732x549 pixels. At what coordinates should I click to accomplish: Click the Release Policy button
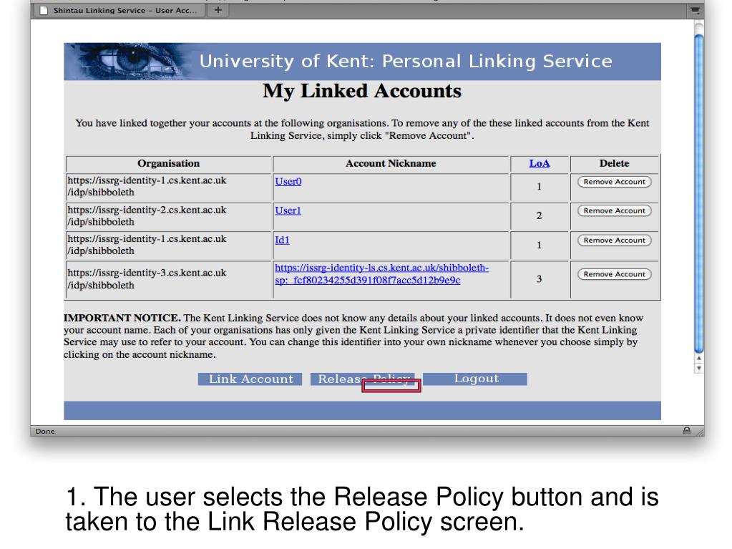362,379
